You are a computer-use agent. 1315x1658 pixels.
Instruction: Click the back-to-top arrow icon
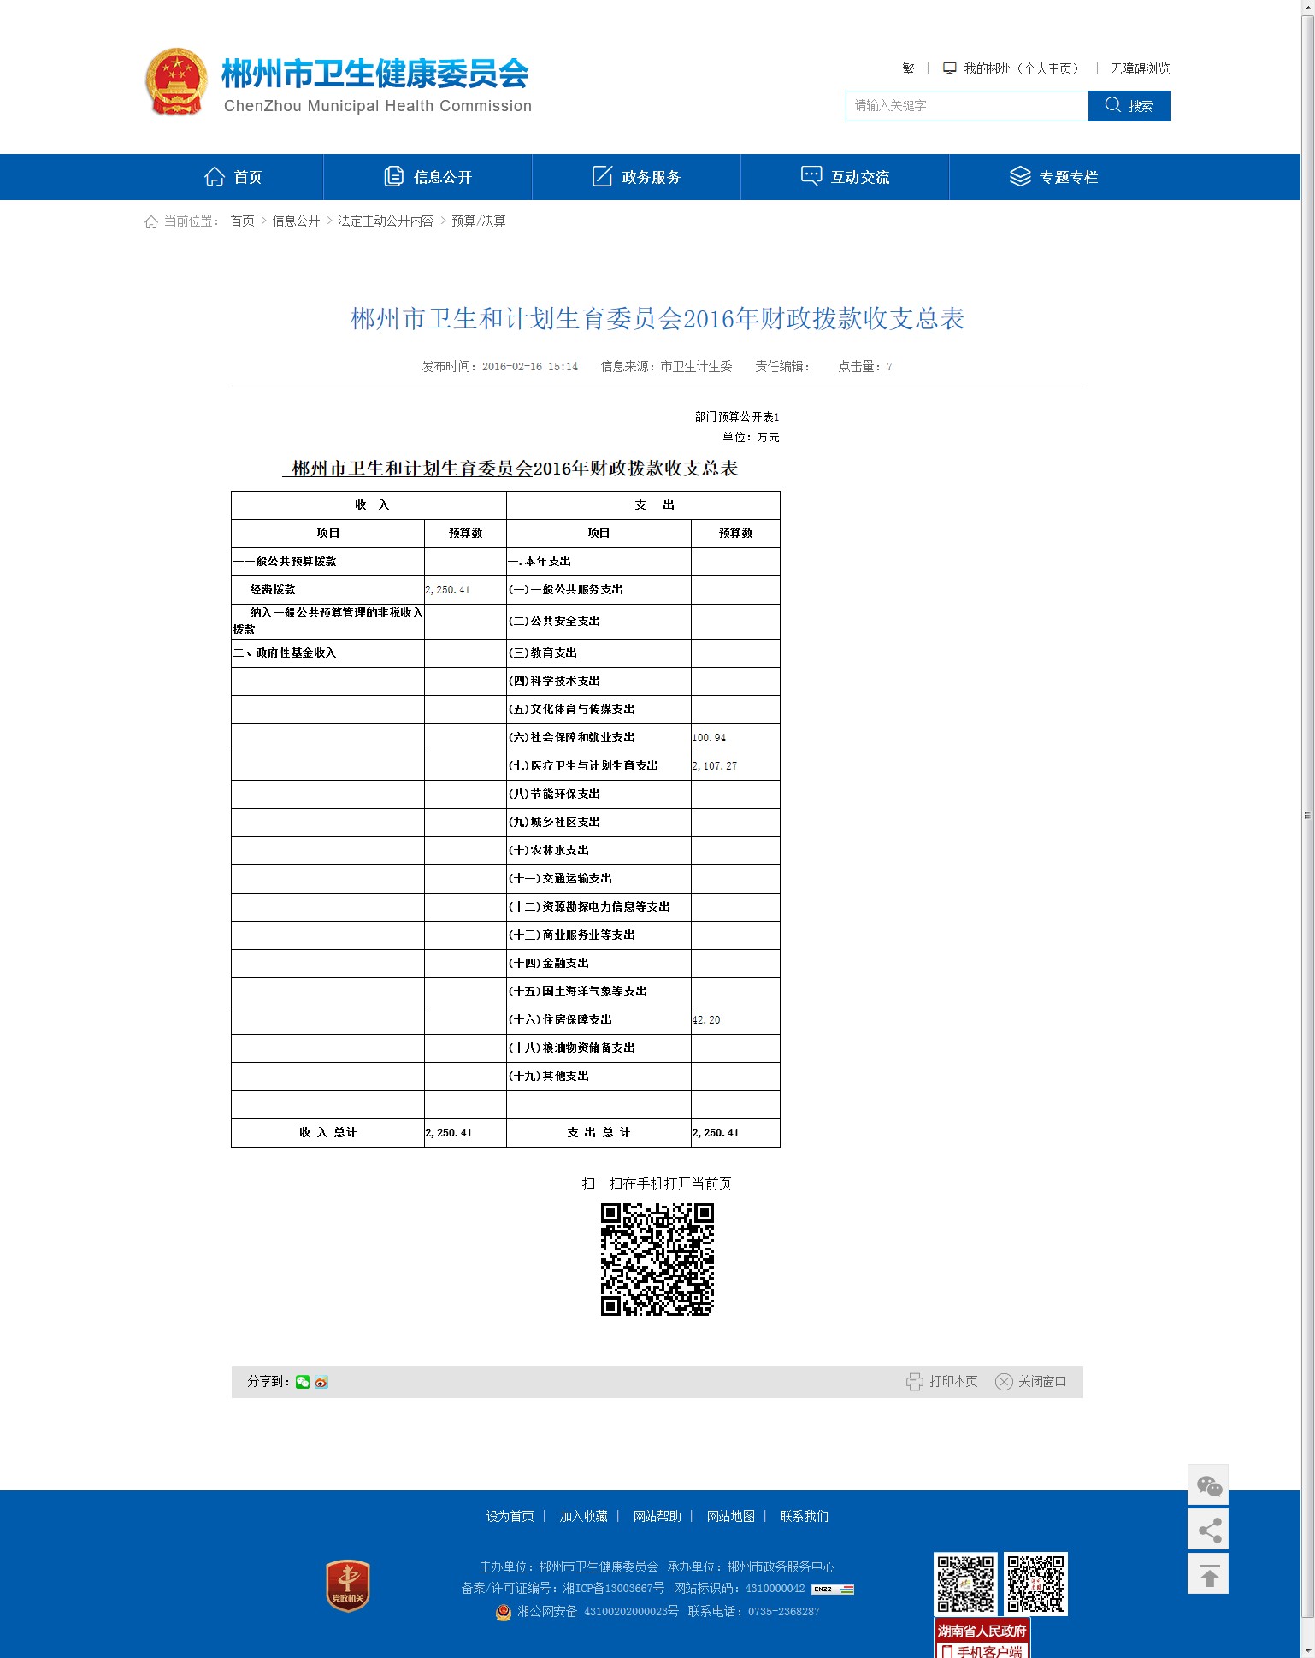pyautogui.click(x=1208, y=1573)
